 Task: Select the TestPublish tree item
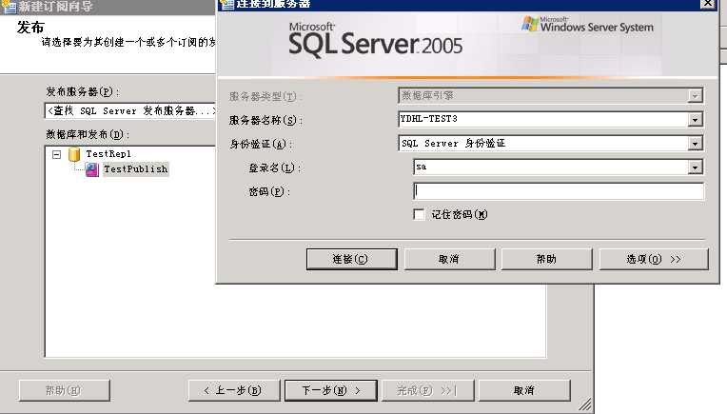tap(135, 169)
